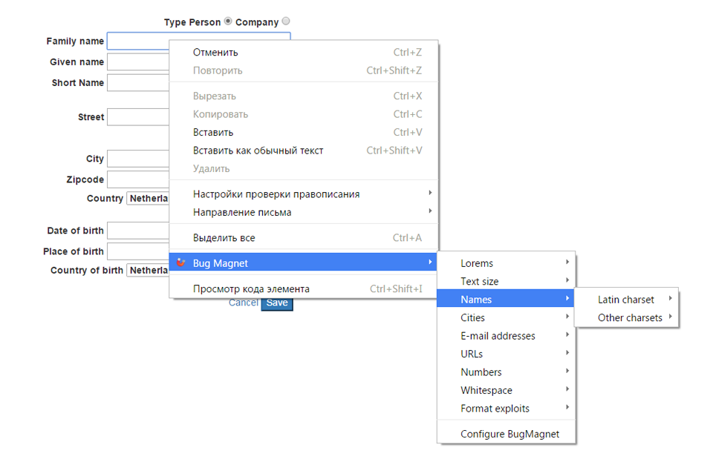This screenshot has height=459, width=713.
Task: Open the Country of birth dropdown
Action: [148, 271]
